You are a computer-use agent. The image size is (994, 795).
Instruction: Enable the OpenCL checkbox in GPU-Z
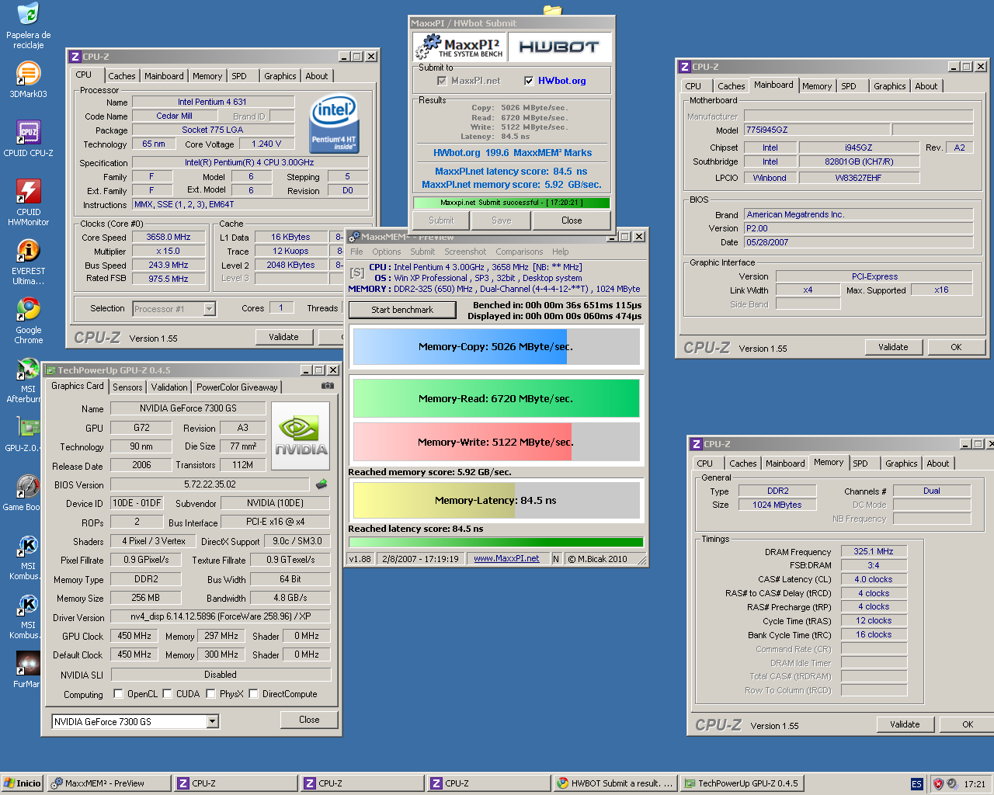click(118, 694)
